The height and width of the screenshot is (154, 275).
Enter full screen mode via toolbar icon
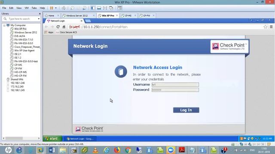tap(105, 8)
